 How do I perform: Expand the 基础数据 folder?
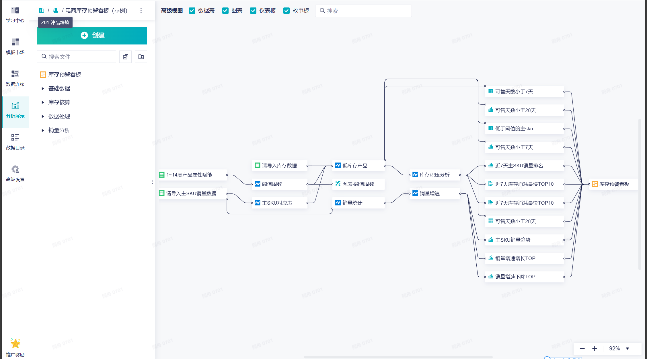43,89
